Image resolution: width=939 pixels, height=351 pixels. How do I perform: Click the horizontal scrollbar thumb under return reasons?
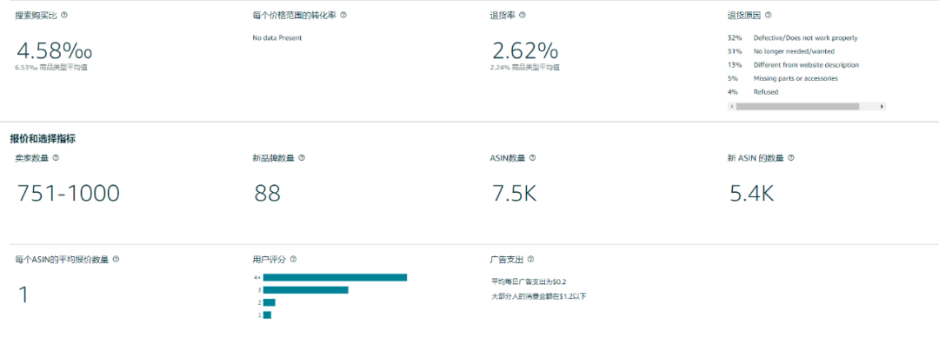pyautogui.click(x=797, y=106)
